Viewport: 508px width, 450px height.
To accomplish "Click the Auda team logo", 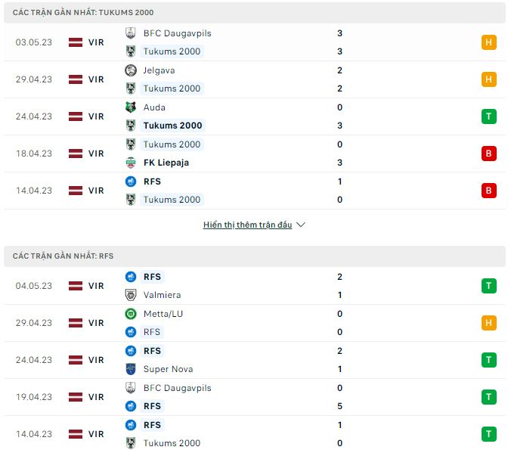I will coord(131,107).
